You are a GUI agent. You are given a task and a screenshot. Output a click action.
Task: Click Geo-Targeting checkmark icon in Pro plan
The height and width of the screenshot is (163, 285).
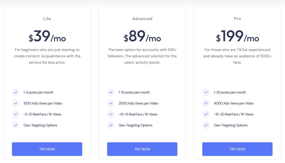tap(206, 125)
